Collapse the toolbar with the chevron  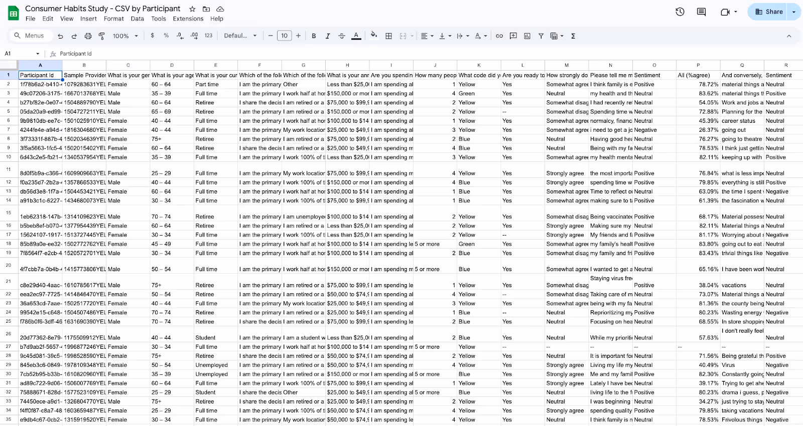point(789,36)
